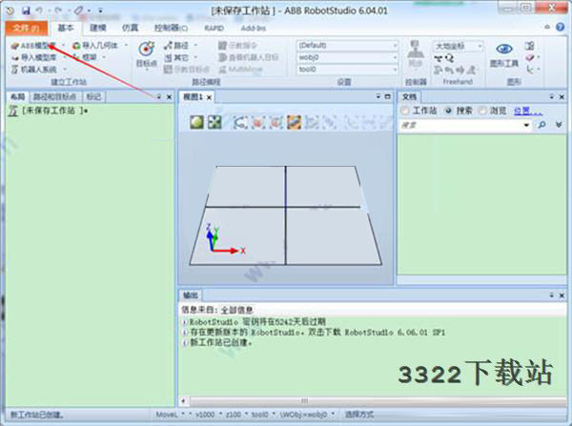The width and height of the screenshot is (572, 426).
Task: Click the 机器人系统 robot system button
Action: coord(34,70)
